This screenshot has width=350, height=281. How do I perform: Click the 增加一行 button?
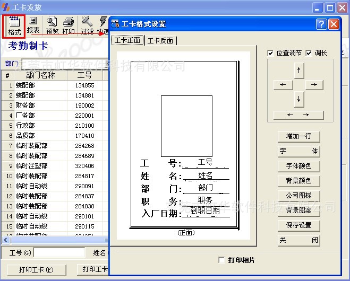[x=299, y=136]
